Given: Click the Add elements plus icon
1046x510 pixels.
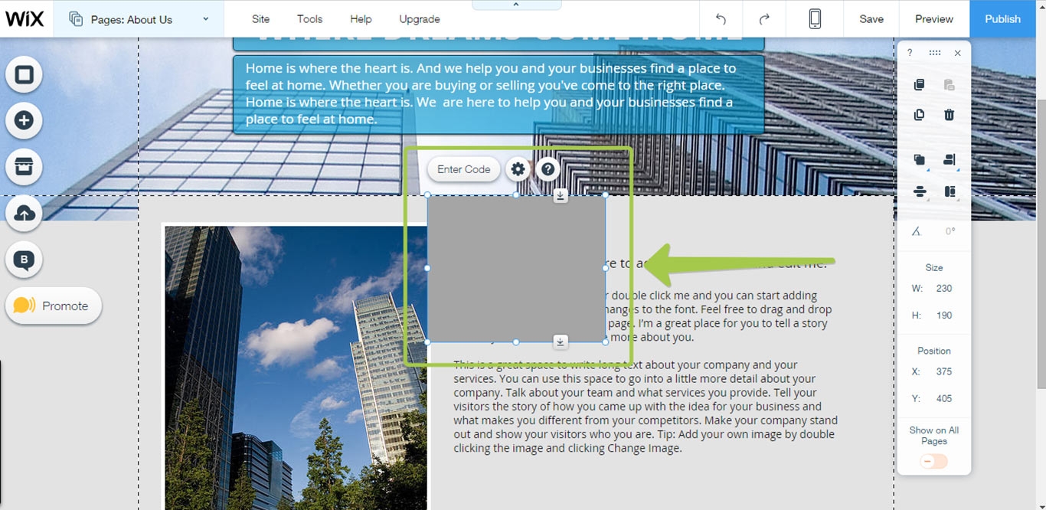Looking at the screenshot, I should (x=25, y=120).
